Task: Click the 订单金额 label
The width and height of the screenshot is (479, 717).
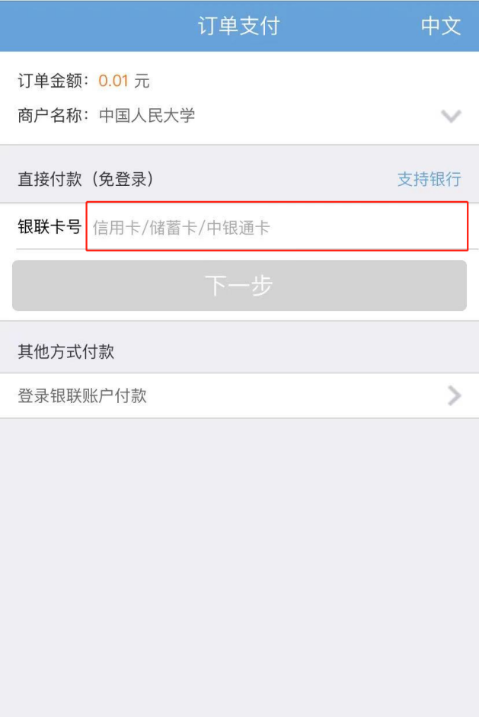Action: (x=49, y=81)
